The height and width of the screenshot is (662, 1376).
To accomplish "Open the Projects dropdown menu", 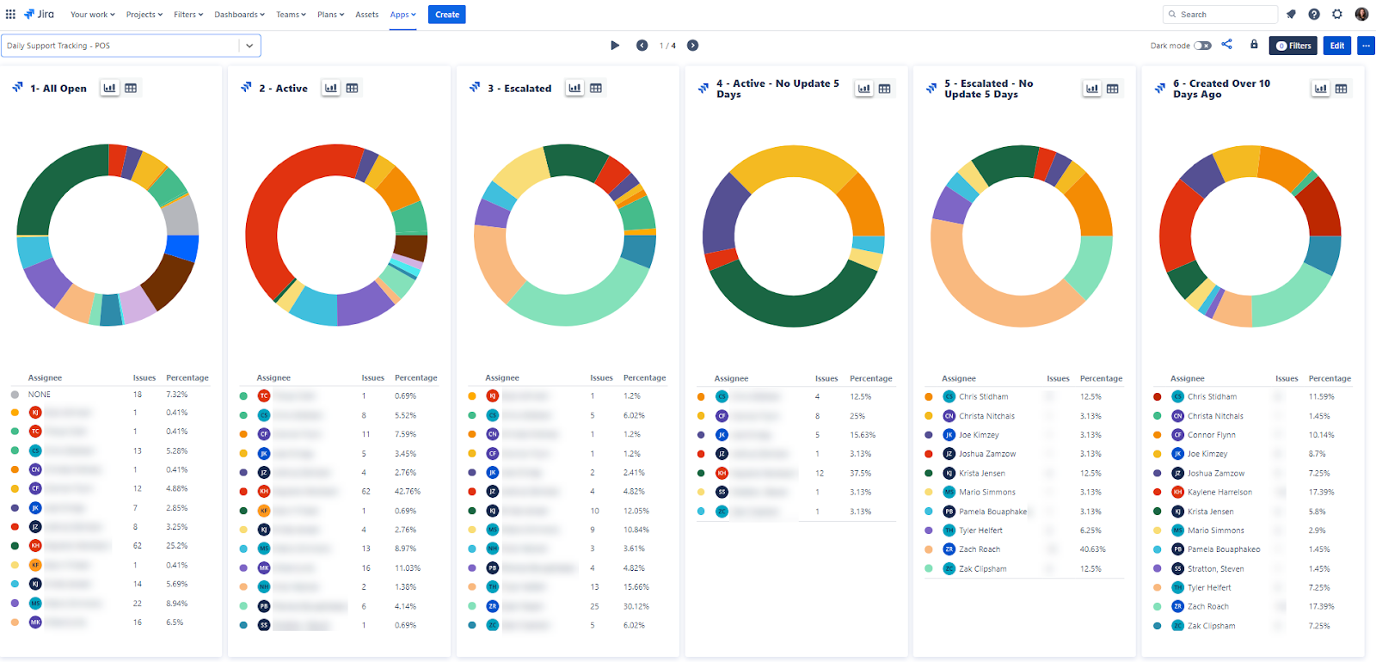I will pos(144,15).
